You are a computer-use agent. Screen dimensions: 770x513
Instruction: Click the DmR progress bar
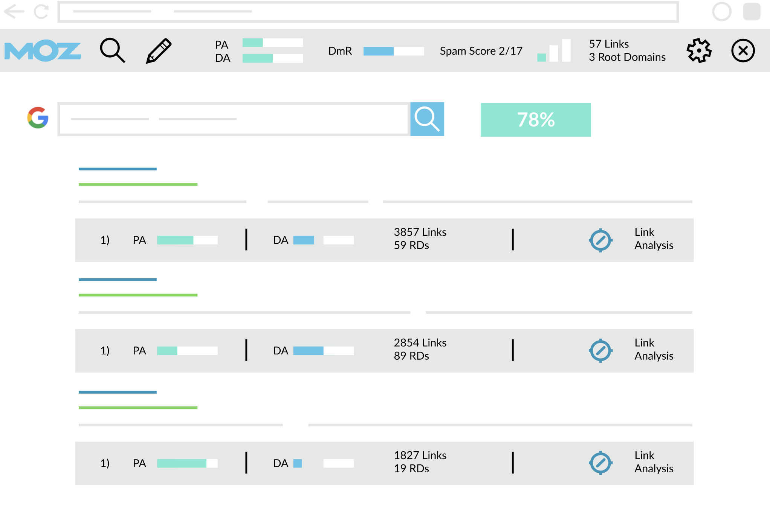tap(393, 51)
